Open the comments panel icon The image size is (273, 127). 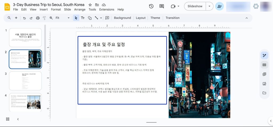[162, 6]
